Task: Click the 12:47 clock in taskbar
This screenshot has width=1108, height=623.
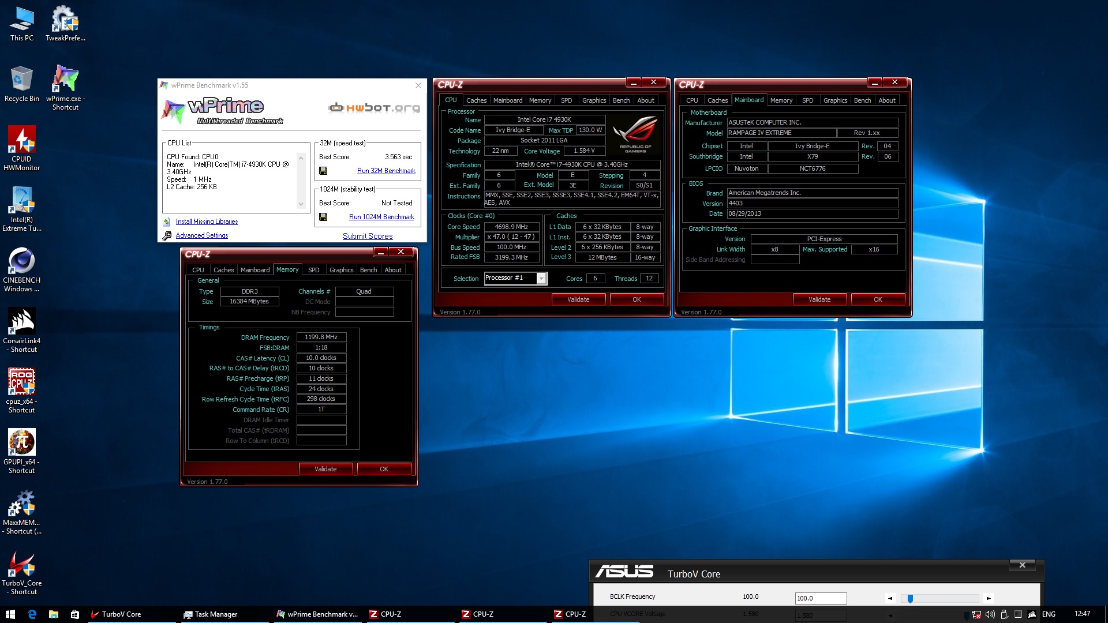Action: coord(1082,614)
